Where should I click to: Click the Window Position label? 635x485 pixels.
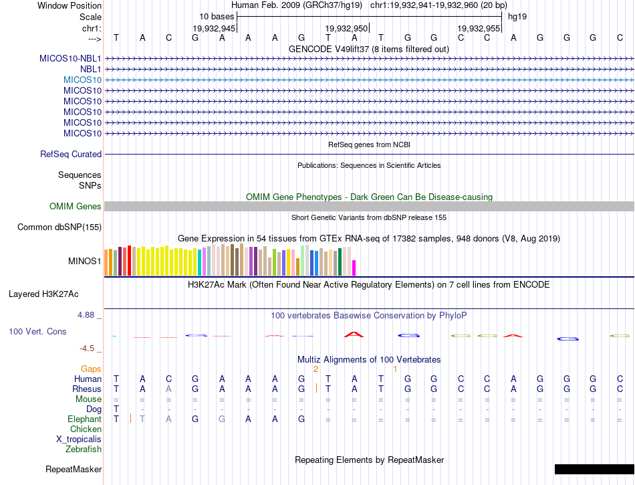[70, 5]
